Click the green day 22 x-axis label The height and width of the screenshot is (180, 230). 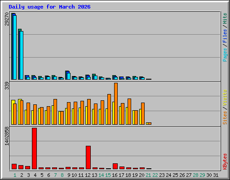pos(155,175)
